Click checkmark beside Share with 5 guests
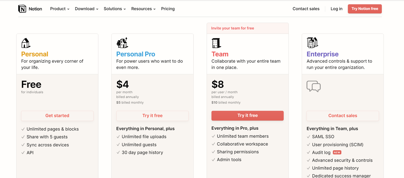404x178 pixels. (x=23, y=137)
